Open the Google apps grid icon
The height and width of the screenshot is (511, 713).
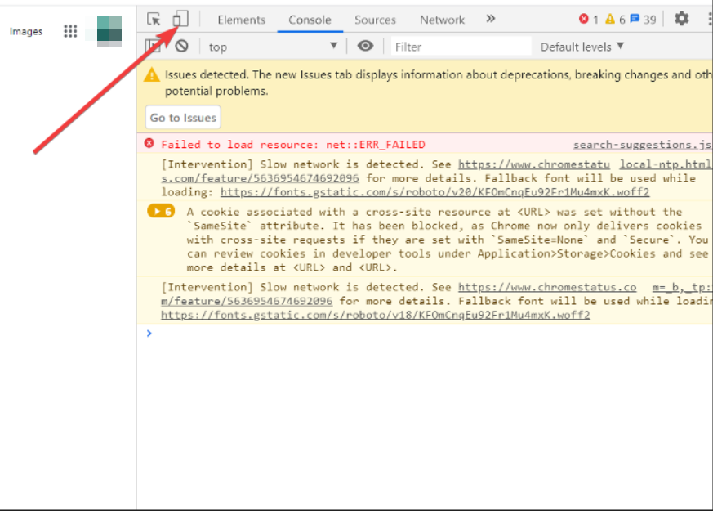[x=70, y=31]
